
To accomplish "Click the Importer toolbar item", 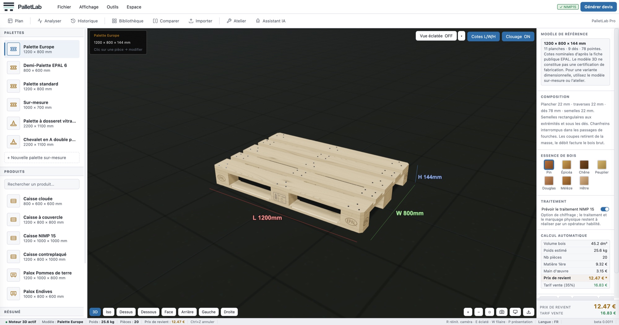I will (201, 21).
